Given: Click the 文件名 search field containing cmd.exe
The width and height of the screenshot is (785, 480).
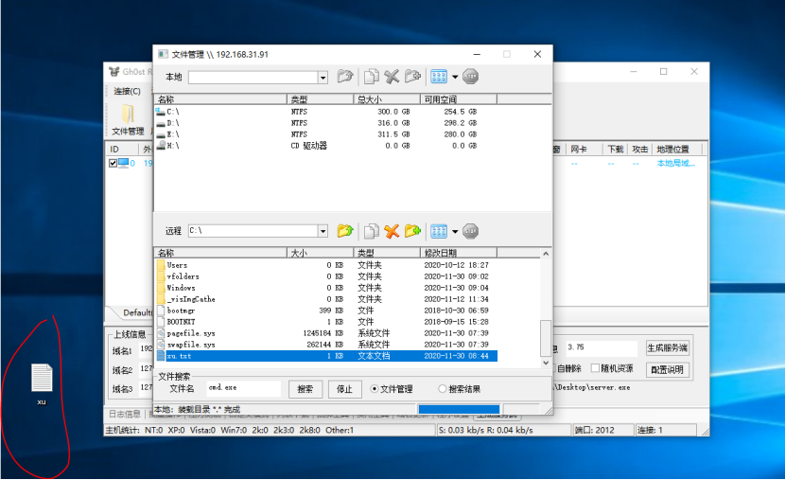Looking at the screenshot, I should [244, 388].
